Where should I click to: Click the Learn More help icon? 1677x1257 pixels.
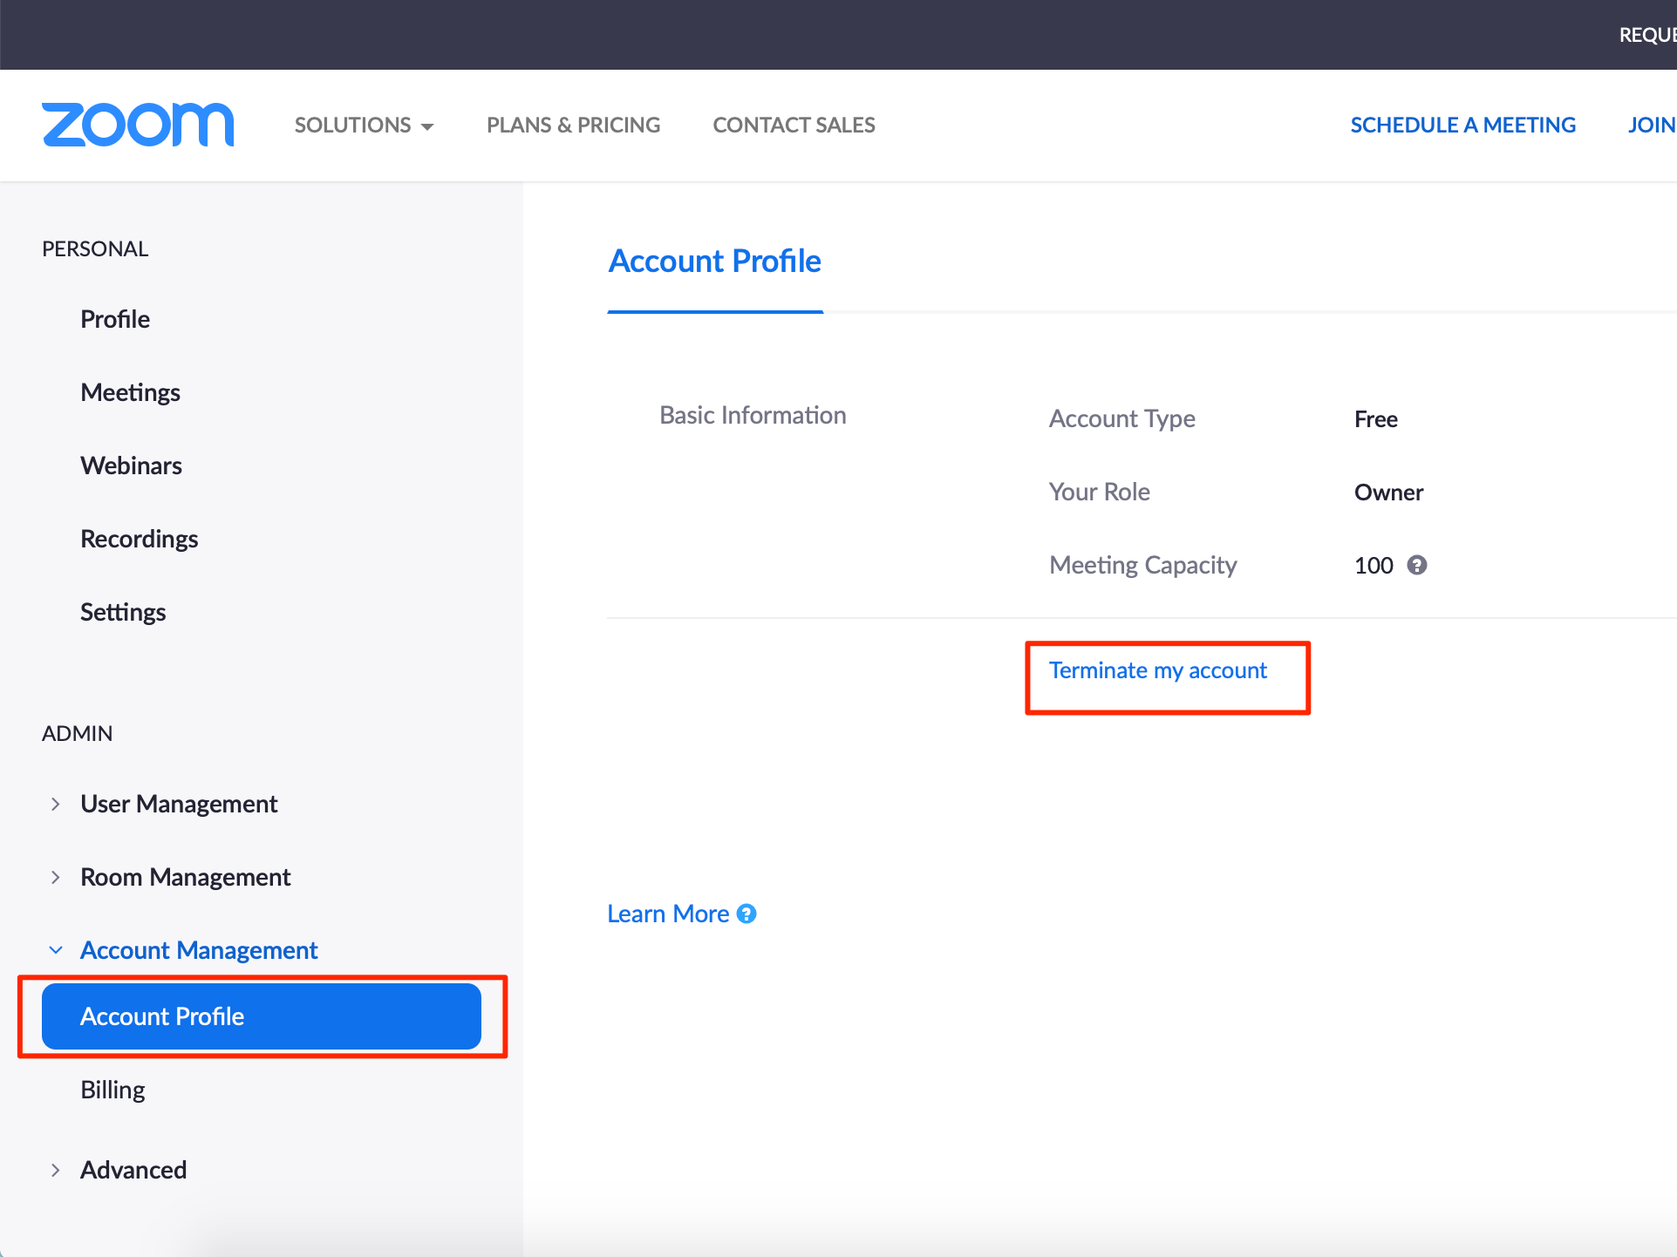point(746,914)
